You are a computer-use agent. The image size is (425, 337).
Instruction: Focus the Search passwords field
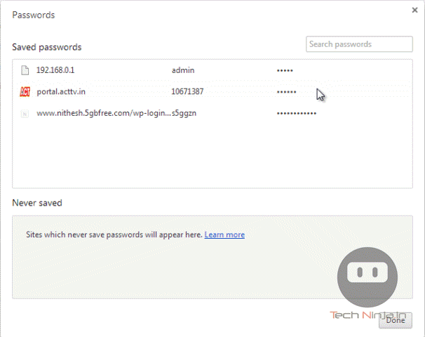[x=359, y=44]
